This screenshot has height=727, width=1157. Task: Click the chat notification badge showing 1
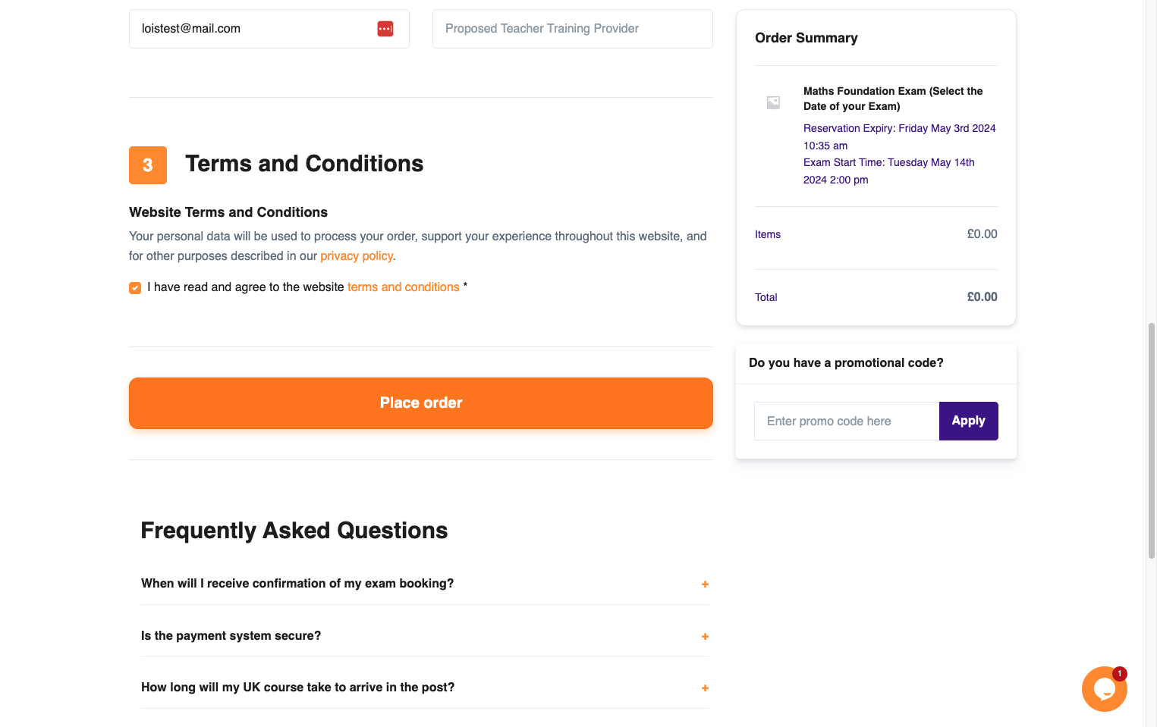point(1120,673)
